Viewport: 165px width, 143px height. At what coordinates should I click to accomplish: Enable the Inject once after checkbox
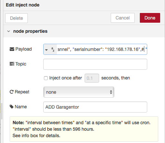coord(46,78)
